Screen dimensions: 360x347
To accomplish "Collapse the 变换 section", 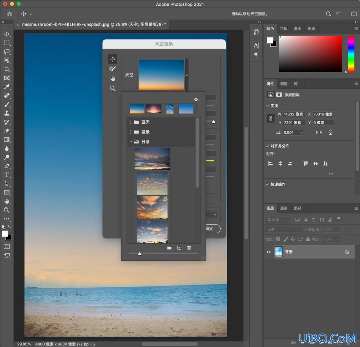I will (267, 106).
